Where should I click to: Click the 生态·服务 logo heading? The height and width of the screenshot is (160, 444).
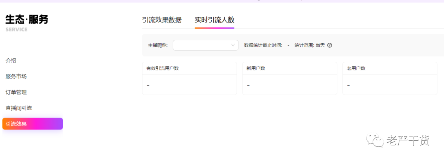coord(27,19)
